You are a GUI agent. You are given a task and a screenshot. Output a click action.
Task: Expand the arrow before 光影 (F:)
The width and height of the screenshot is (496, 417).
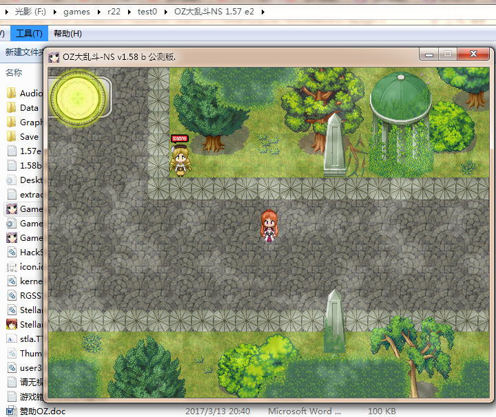pos(7,12)
